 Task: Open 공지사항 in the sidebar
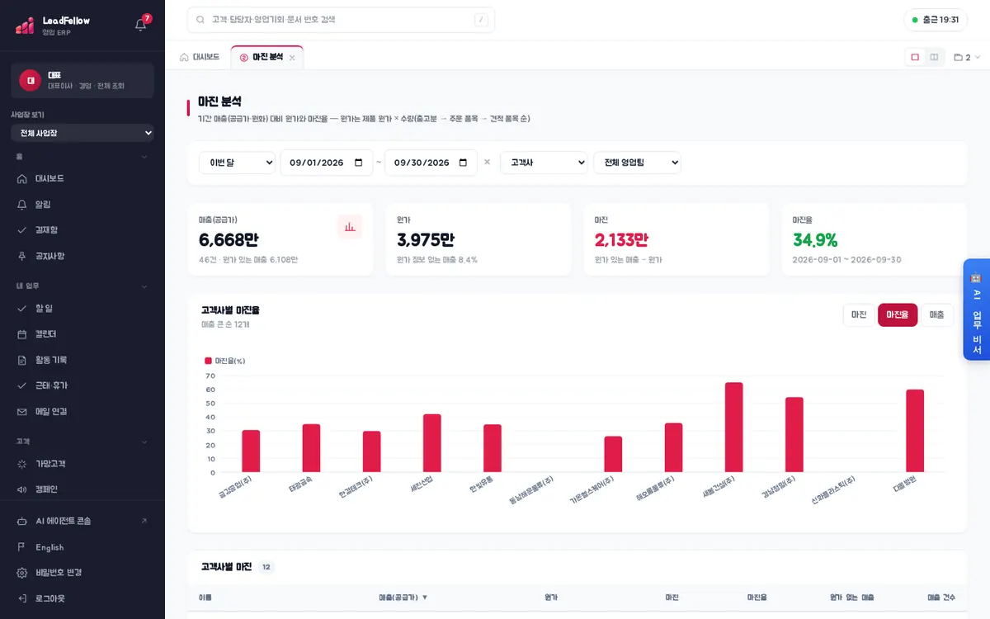(82, 256)
